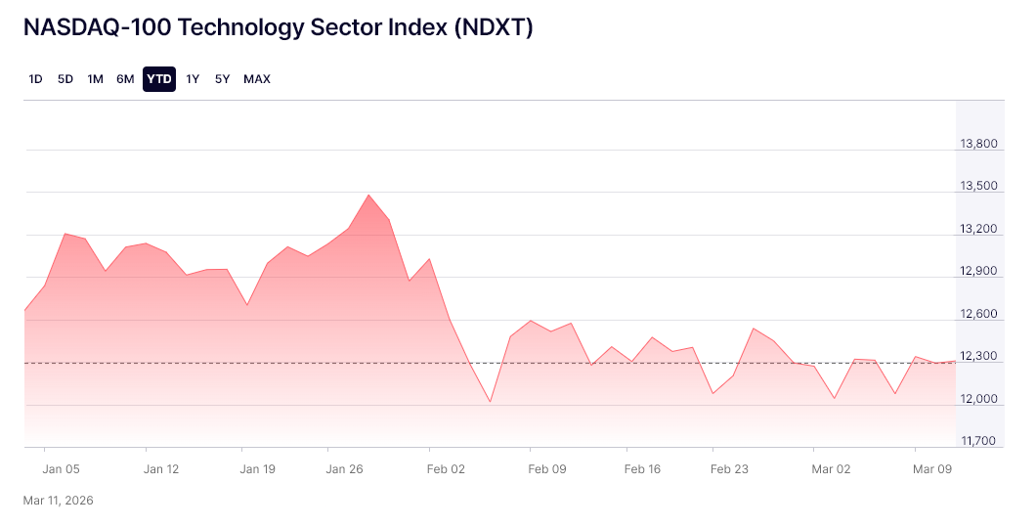Show the MAX history range
Viewport: 1036px width, 527px height.
[x=257, y=79]
